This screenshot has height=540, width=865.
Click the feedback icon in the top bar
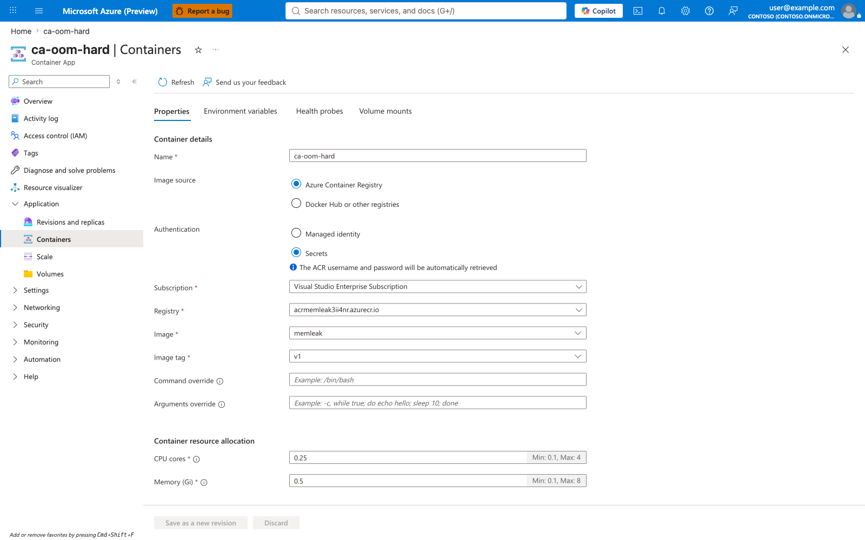[733, 11]
